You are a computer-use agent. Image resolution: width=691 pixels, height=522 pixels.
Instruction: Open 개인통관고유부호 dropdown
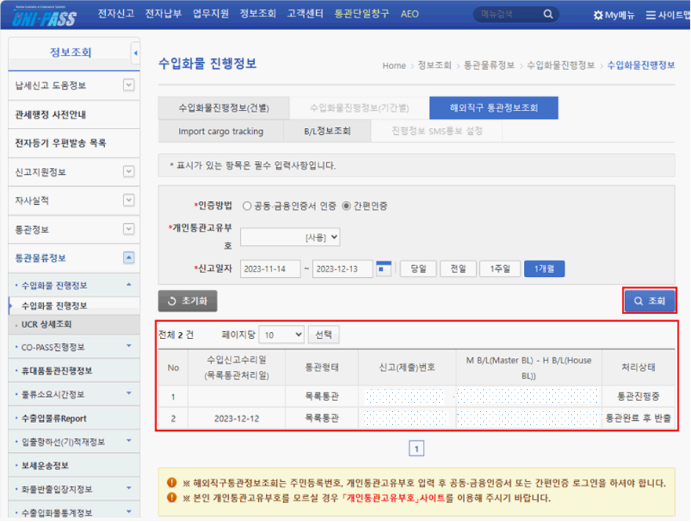tap(290, 237)
